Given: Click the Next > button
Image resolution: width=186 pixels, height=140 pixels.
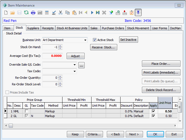Looking at the screenshot, I should [x=134, y=134].
